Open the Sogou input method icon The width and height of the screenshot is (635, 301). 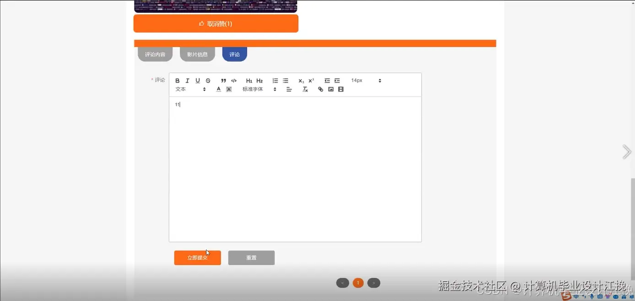click(566, 296)
